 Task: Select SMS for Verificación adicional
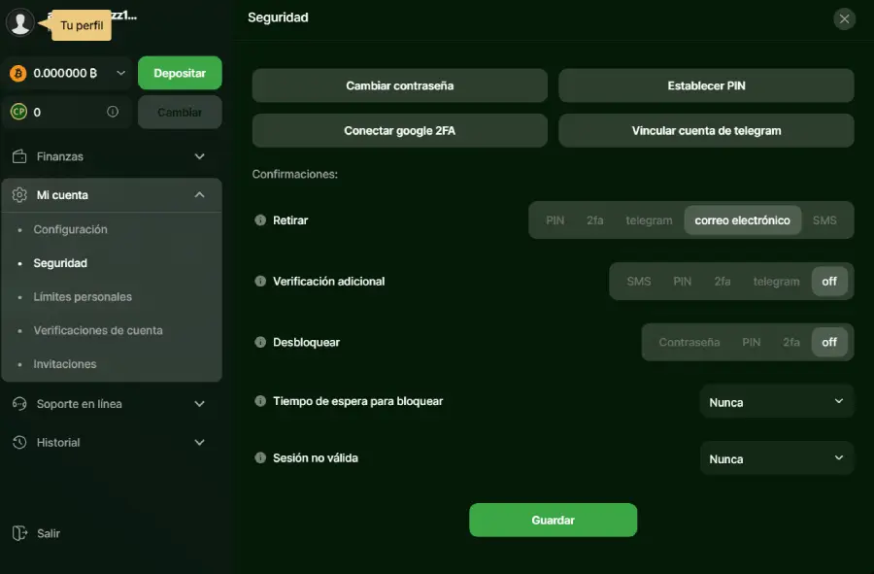pos(639,282)
